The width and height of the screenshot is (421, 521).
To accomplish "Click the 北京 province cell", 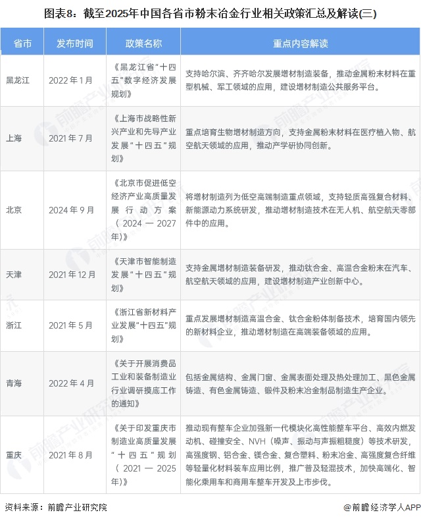I will 14,210.
